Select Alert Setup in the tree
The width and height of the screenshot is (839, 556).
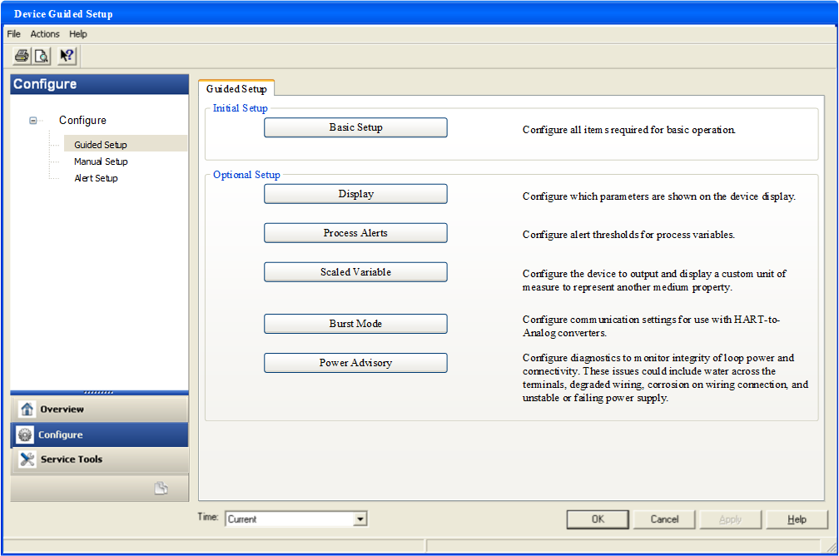[96, 178]
